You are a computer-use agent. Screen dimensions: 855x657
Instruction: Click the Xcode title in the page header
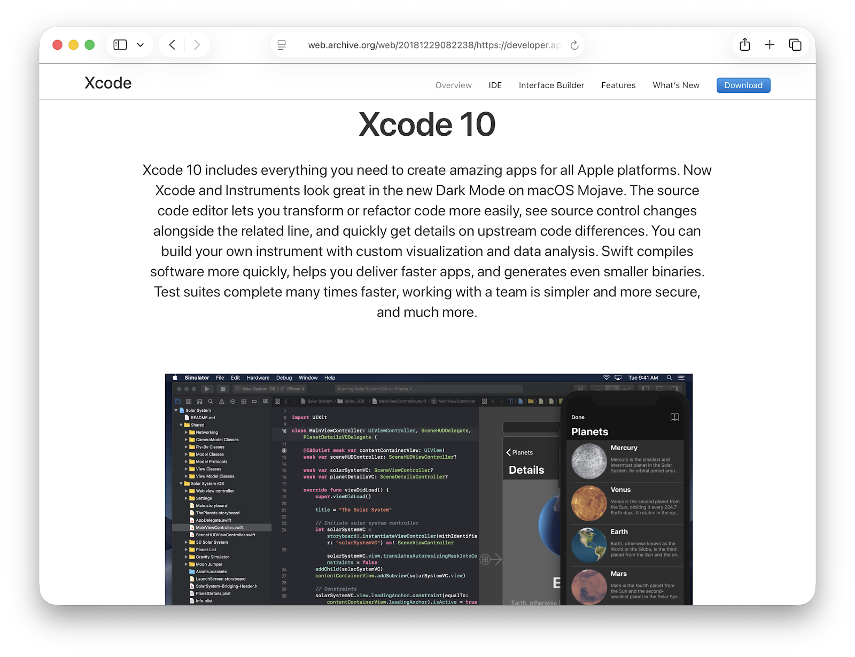pyautogui.click(x=108, y=83)
